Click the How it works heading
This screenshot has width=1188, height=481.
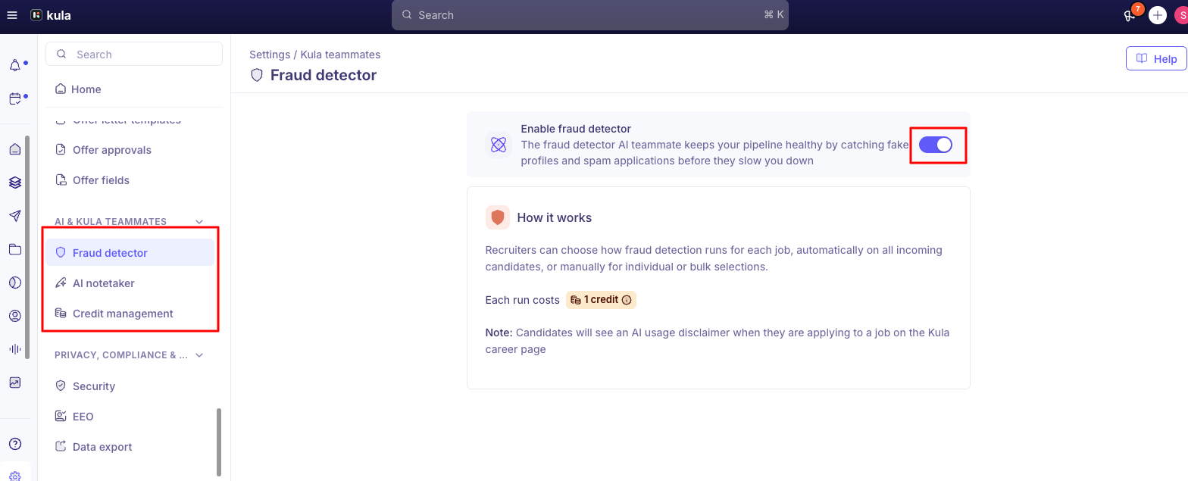click(555, 218)
